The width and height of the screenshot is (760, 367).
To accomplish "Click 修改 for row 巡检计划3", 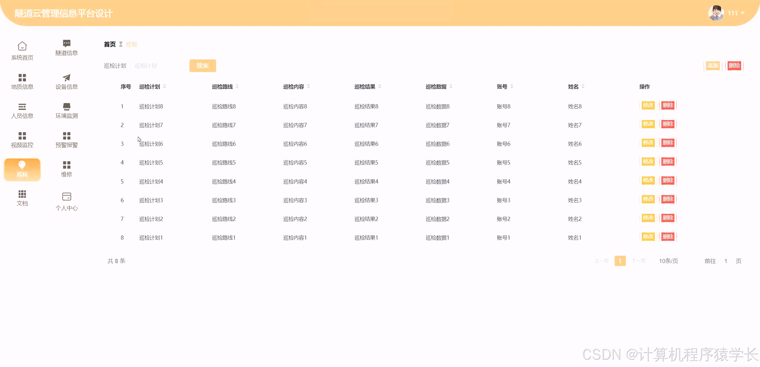I will click(x=648, y=199).
